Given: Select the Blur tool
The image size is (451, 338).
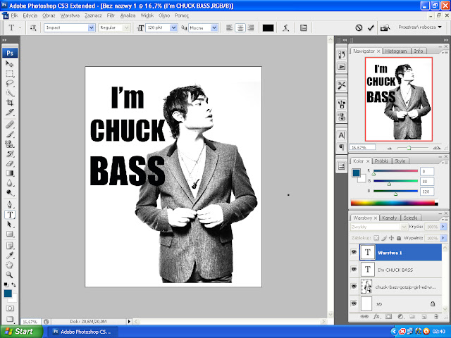Looking at the screenshot, I should tap(9, 183).
